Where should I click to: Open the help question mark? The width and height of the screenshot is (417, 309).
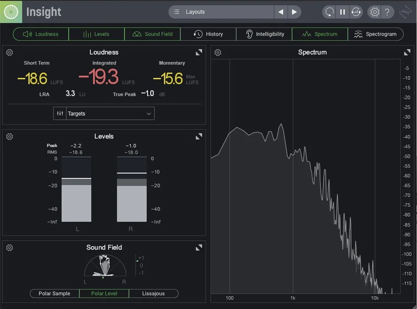[x=387, y=12]
